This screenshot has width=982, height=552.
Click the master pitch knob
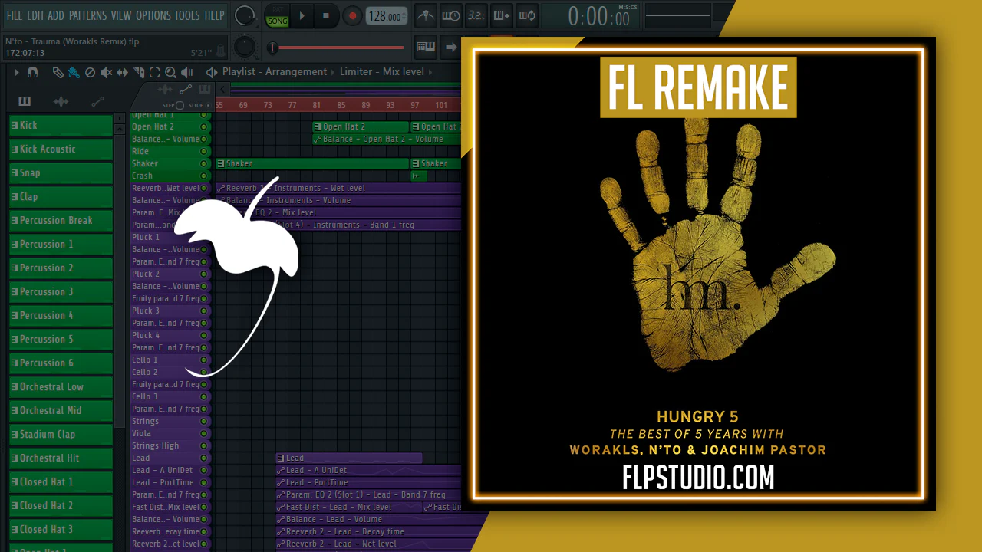click(x=244, y=47)
